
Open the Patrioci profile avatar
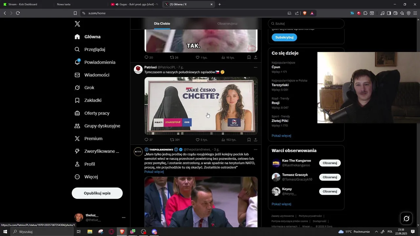pos(138,69)
